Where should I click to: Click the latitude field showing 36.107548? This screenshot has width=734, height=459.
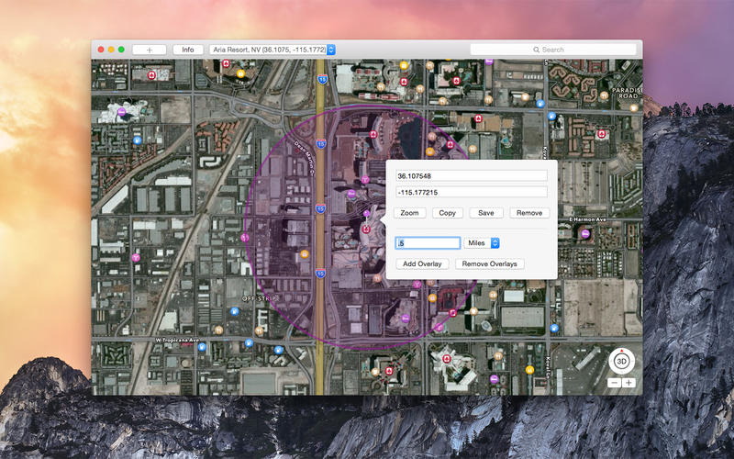pos(472,175)
